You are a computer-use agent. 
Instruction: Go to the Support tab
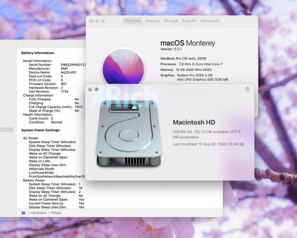click(189, 21)
